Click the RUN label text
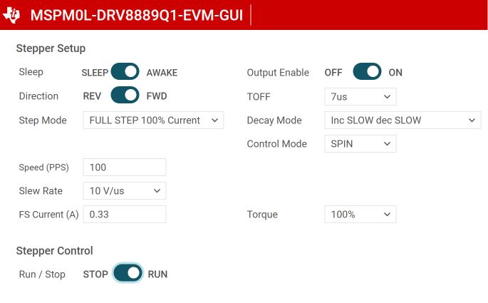Image resolution: width=488 pixels, height=303 pixels. (157, 274)
